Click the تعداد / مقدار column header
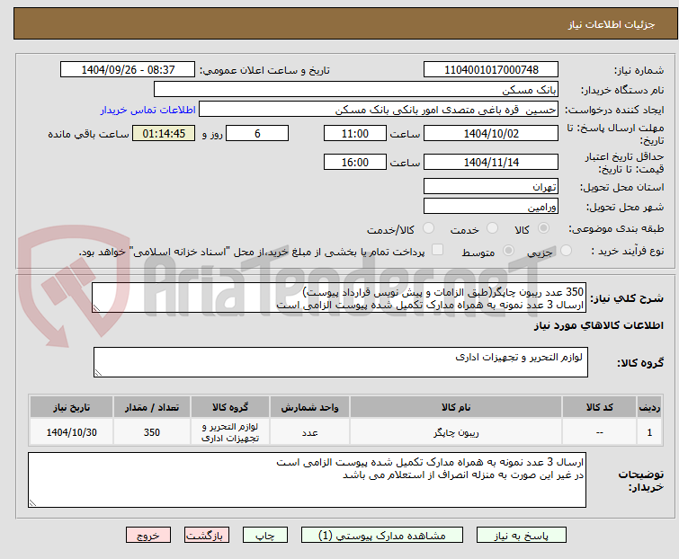 152,407
